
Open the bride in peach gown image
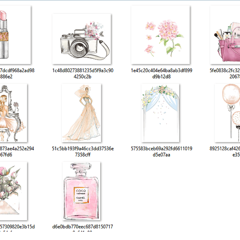[x=82, y=113]
